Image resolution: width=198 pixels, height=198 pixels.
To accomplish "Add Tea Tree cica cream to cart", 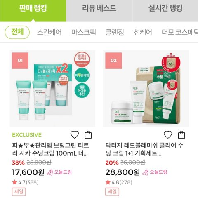I will tap(88, 135).
